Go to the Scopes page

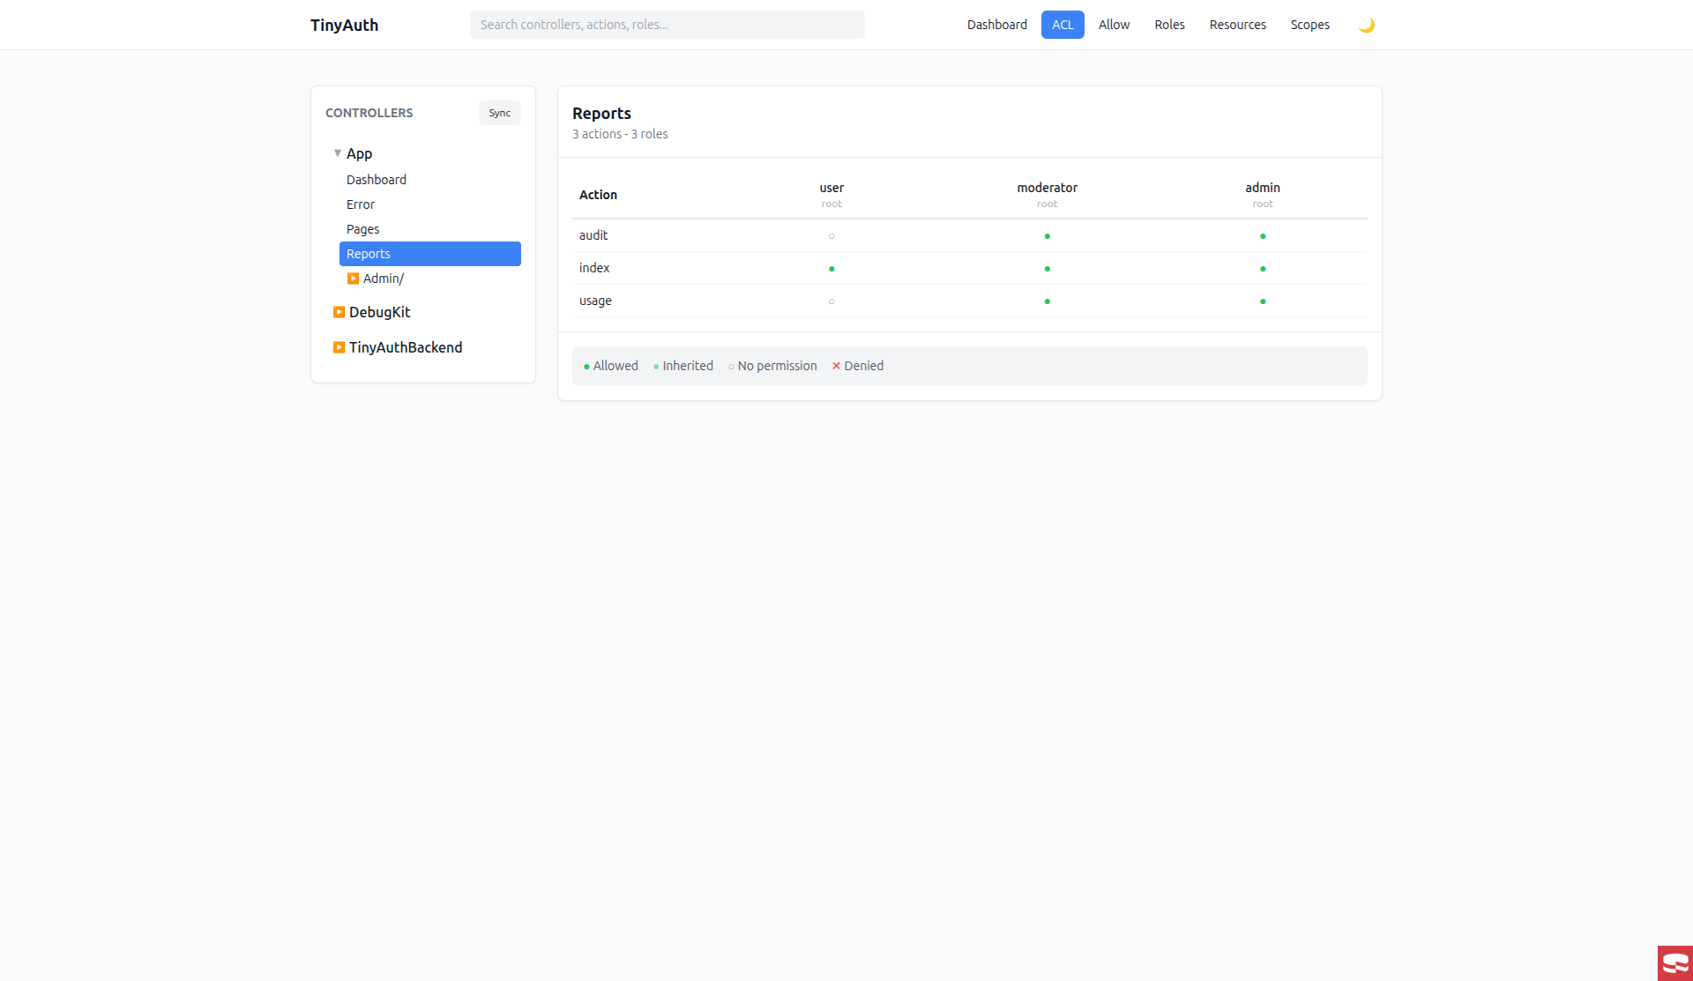pyautogui.click(x=1309, y=25)
